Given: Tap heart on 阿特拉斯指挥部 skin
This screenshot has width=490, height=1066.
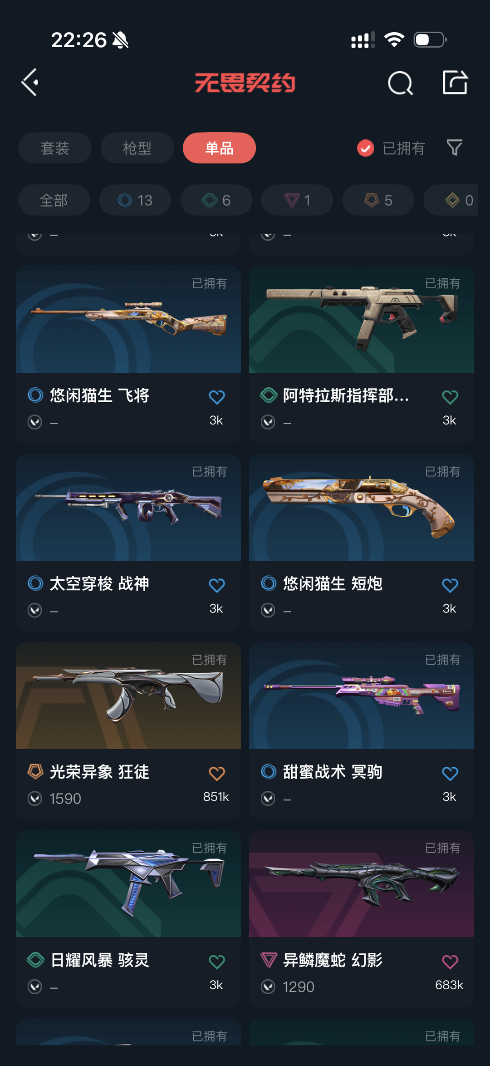Looking at the screenshot, I should click(450, 397).
